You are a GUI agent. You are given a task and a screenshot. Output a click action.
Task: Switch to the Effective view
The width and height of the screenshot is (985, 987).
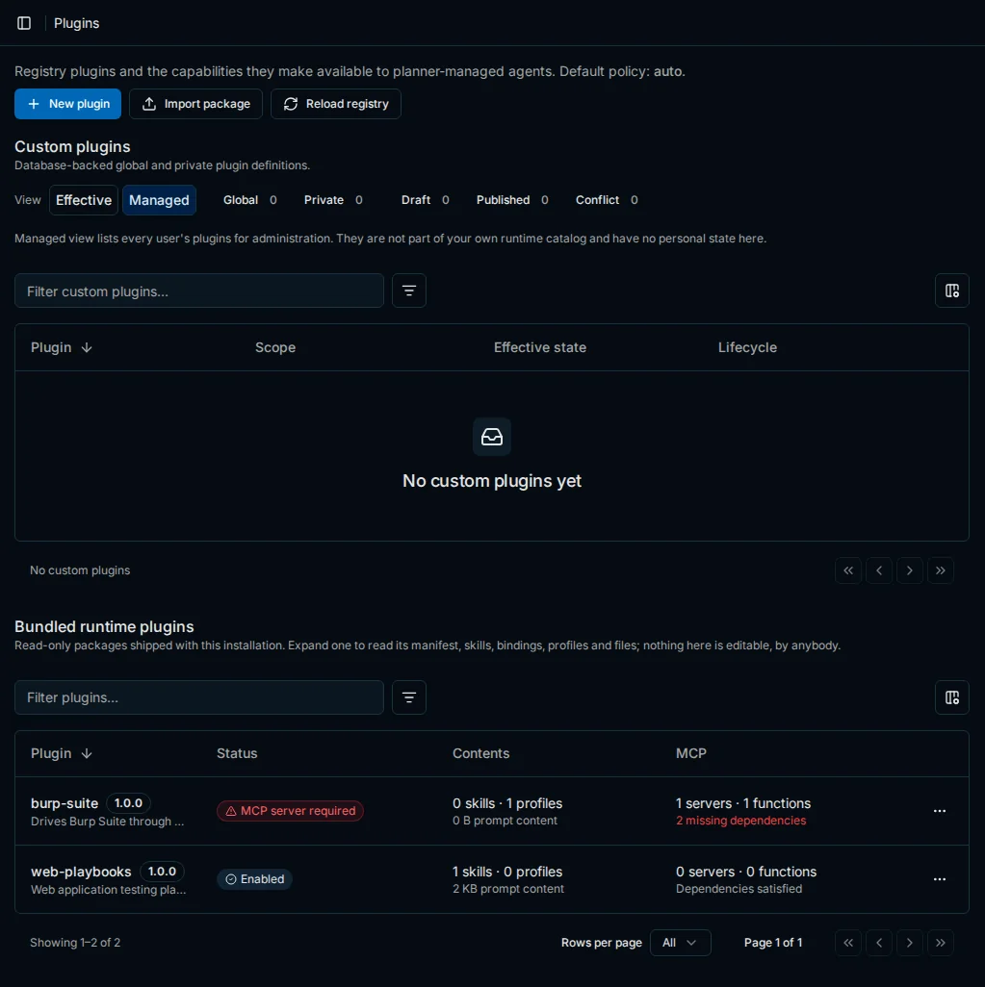pos(84,200)
